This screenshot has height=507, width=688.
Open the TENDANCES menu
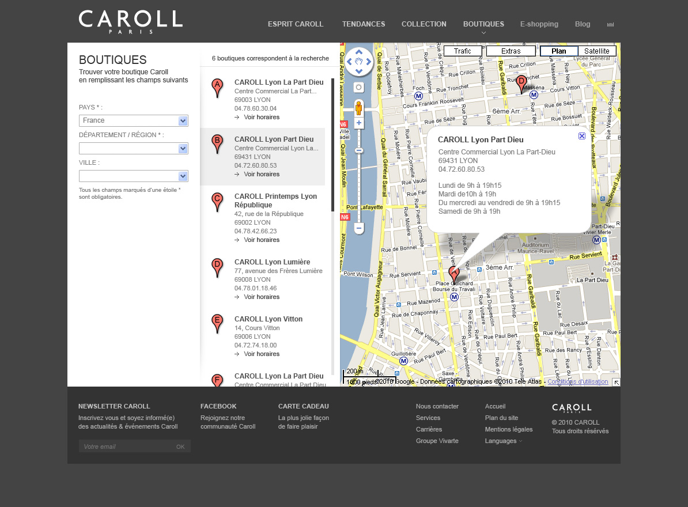(364, 24)
